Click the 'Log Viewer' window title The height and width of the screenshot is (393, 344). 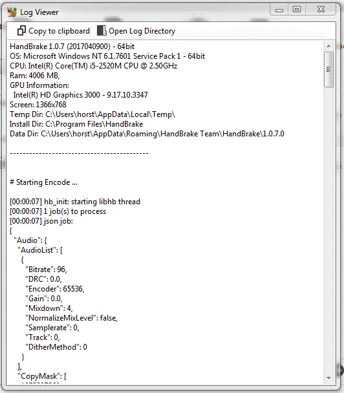(x=39, y=12)
